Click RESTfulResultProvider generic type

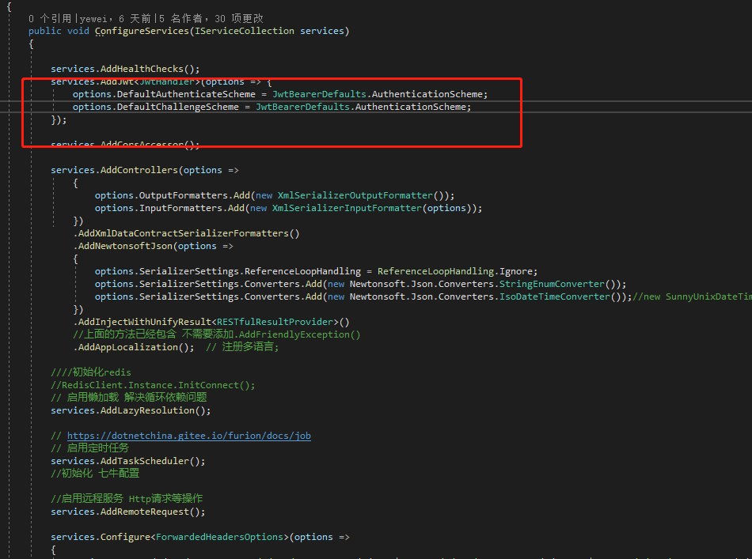[275, 322]
